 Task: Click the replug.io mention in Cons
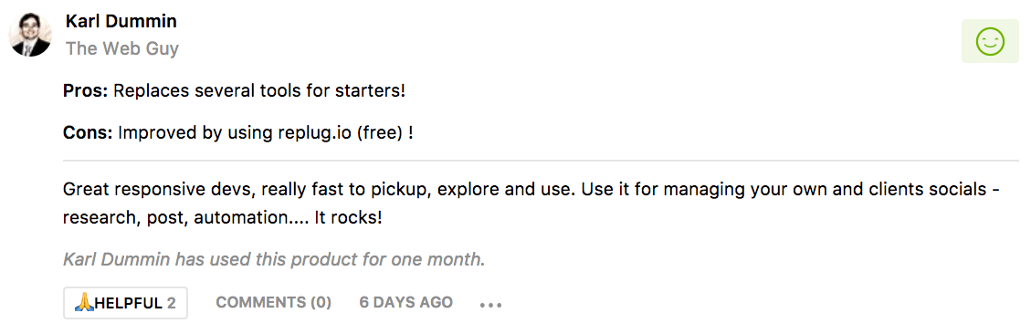(x=310, y=133)
